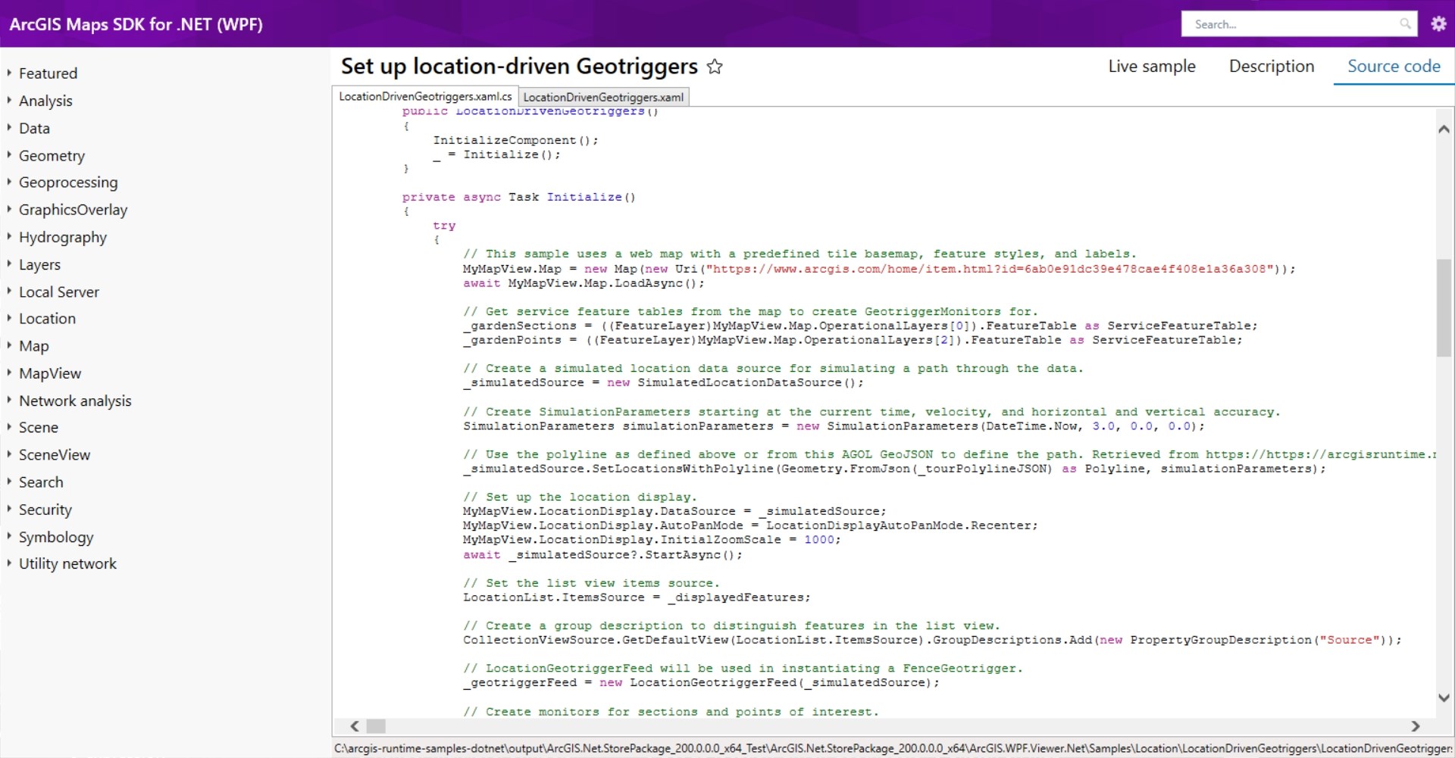Image resolution: width=1455 pixels, height=758 pixels.
Task: Select the Map category
Action: 34,346
